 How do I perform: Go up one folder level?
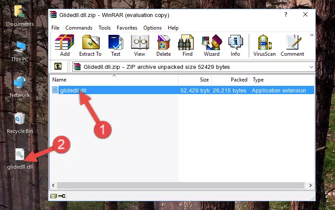click(x=58, y=66)
